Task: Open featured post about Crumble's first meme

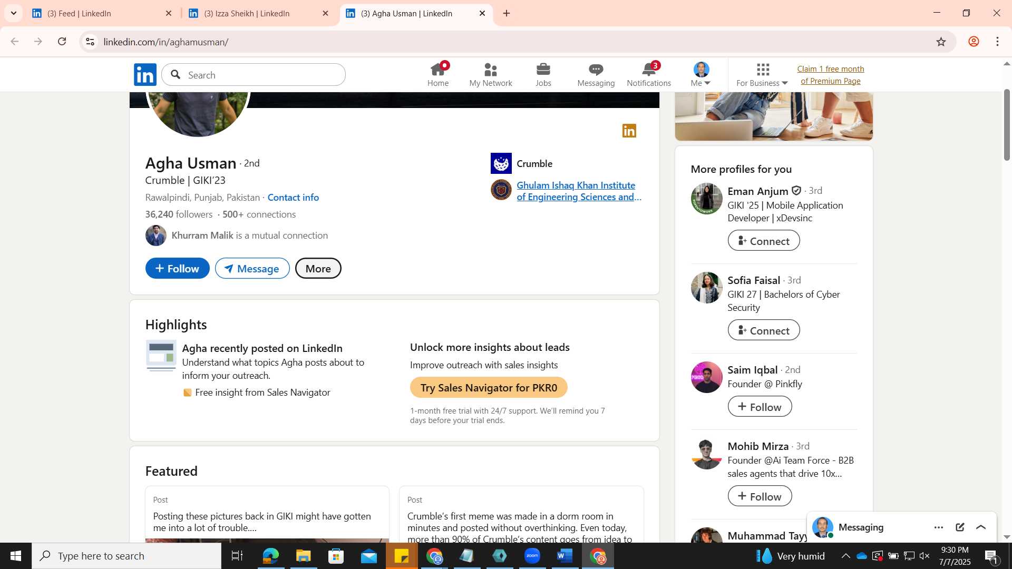Action: tap(521, 514)
